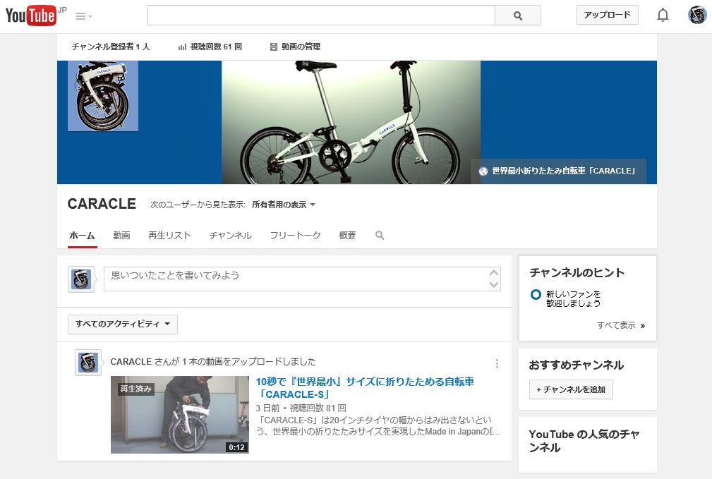Screen dimensions: 712x479
Task: Open the すべてのアクティビティ dropdown
Action: coord(123,325)
